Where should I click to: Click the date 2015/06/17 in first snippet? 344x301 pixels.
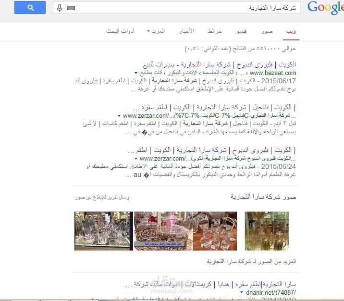point(279,81)
